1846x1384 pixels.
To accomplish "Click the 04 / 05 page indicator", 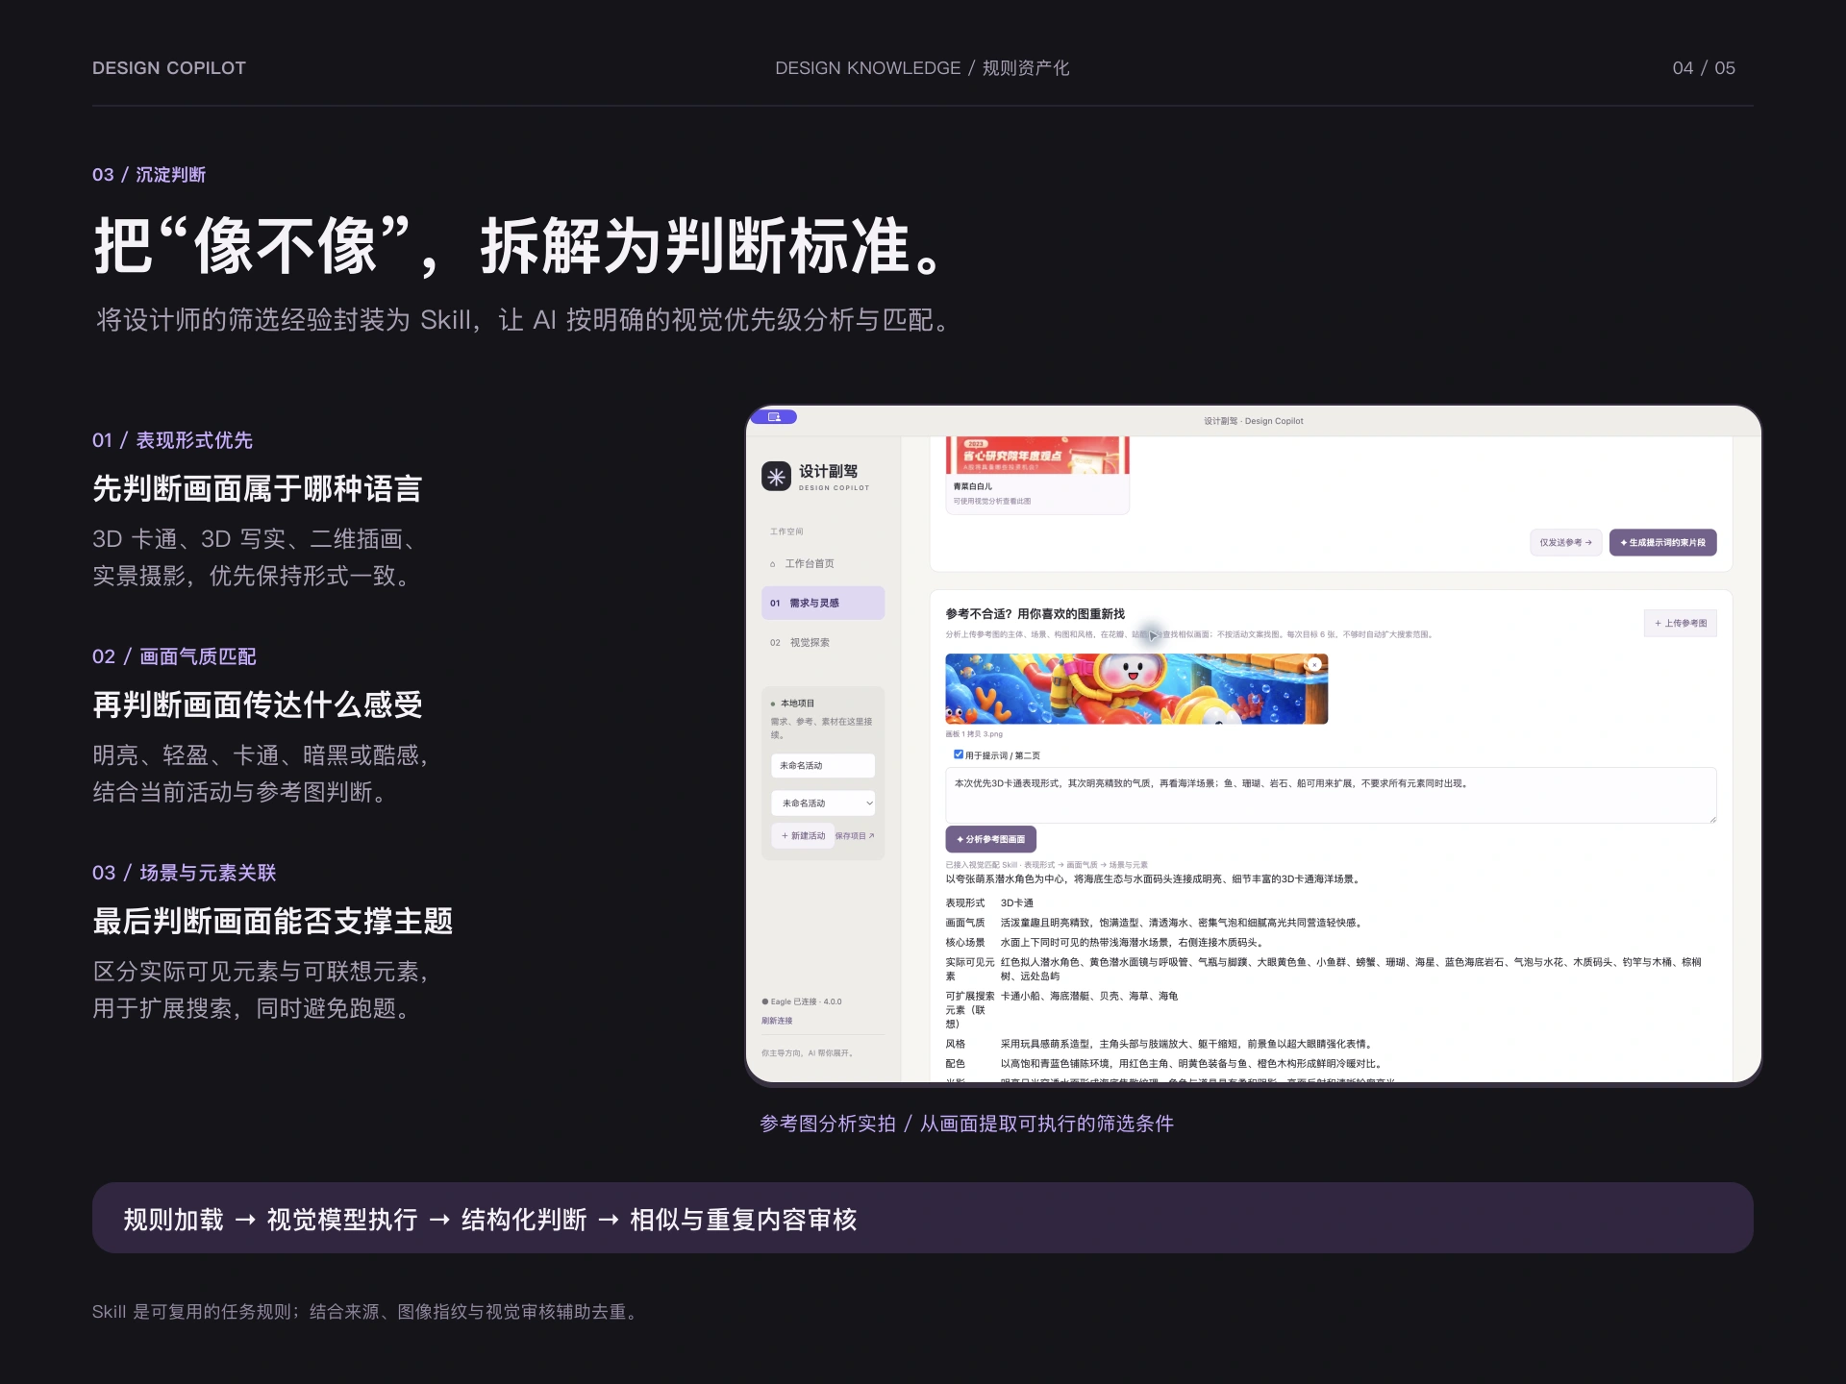I will click(x=1704, y=68).
